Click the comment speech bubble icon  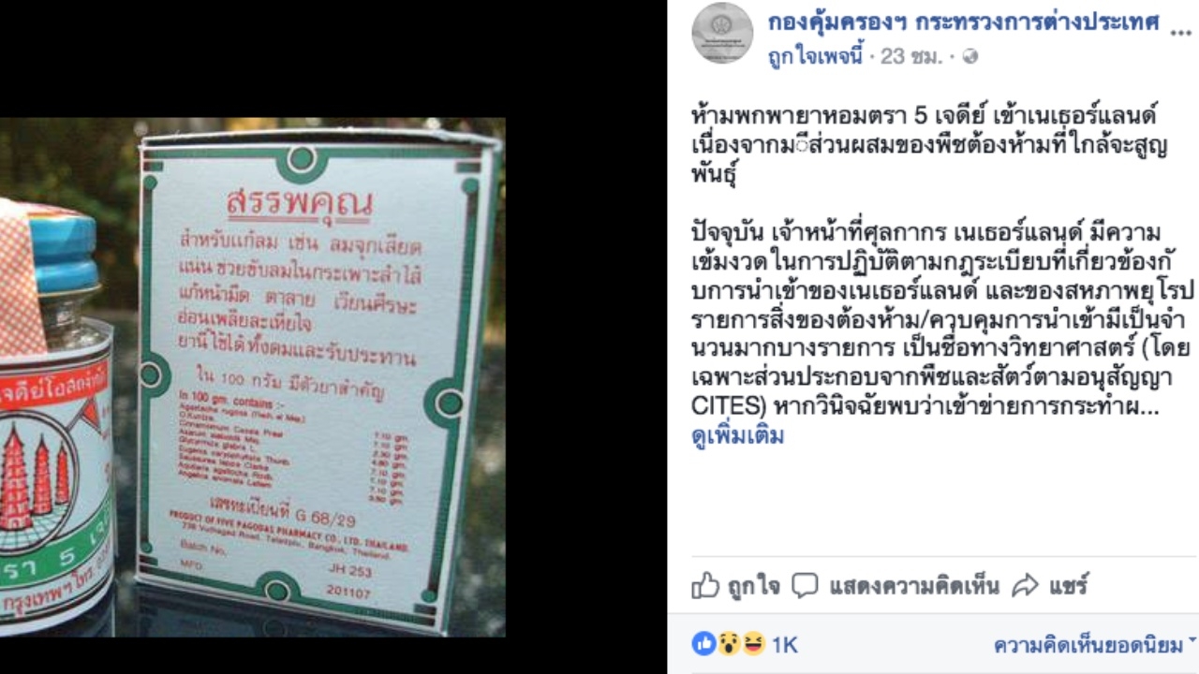[805, 587]
